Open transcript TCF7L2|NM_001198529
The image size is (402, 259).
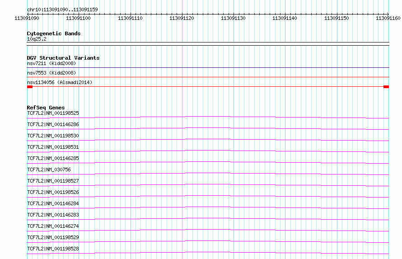click(x=53, y=237)
